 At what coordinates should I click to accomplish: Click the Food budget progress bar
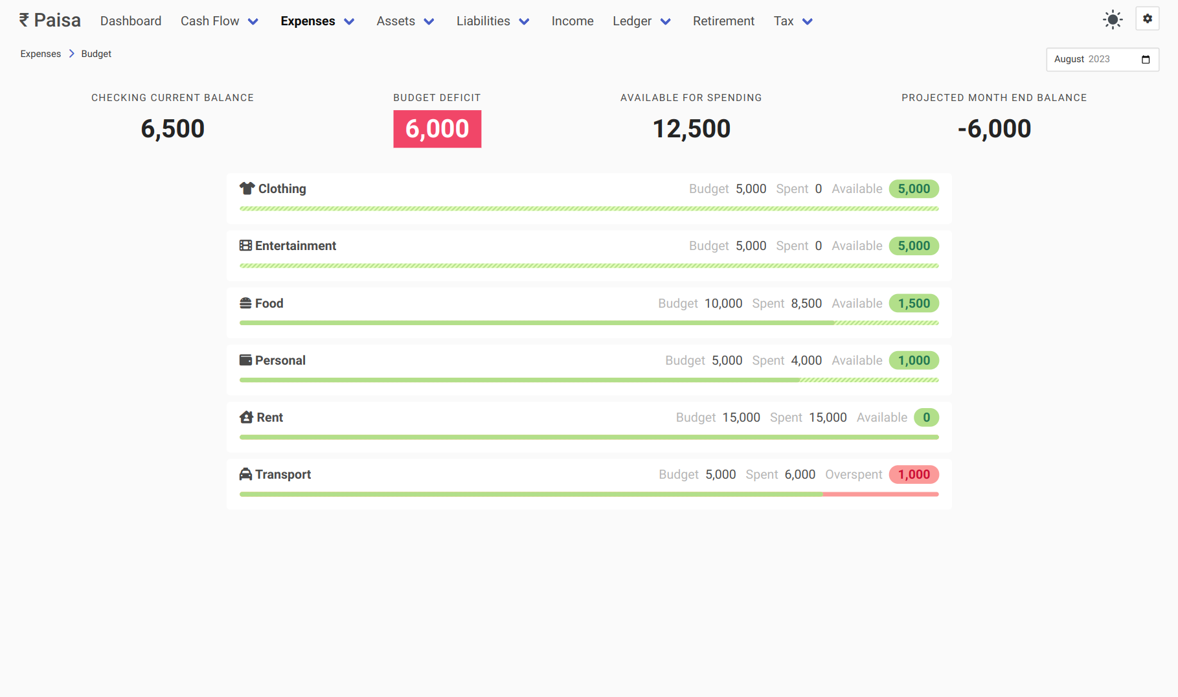(589, 323)
